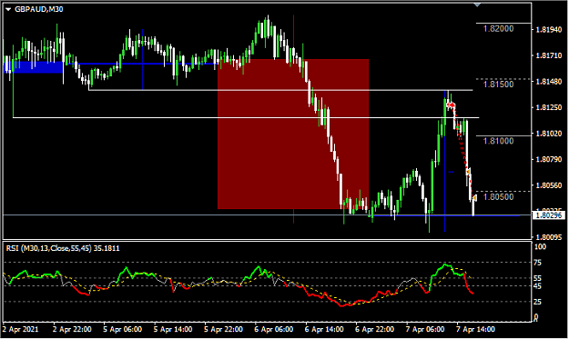The width and height of the screenshot is (569, 339).
Task: Select the 1.82000 level label
Action: tap(499, 28)
